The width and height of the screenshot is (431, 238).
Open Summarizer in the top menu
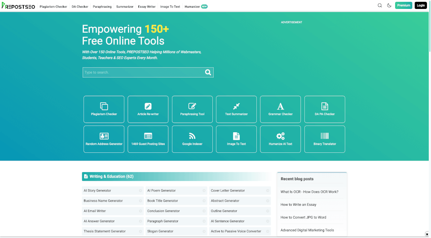pos(125,7)
